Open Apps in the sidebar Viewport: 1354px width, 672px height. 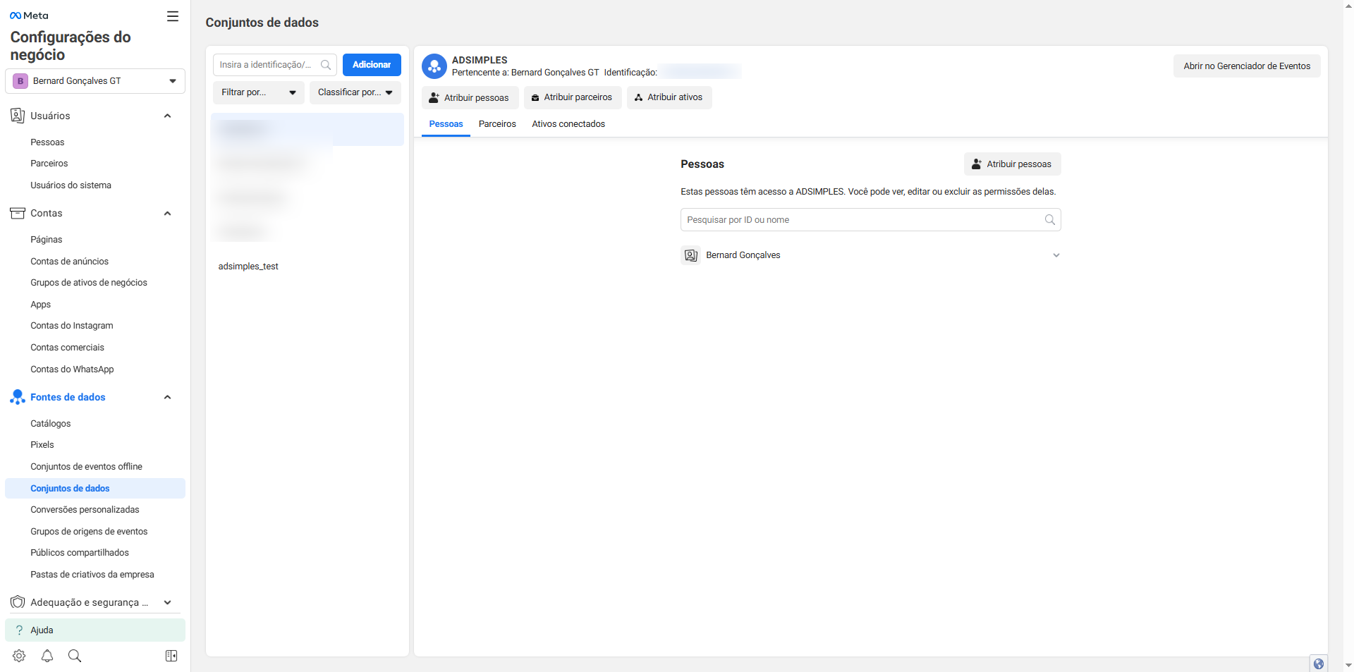click(41, 305)
